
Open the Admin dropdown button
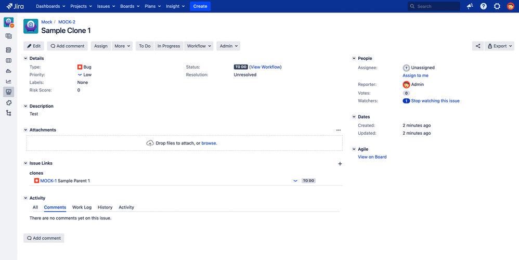[x=228, y=46]
